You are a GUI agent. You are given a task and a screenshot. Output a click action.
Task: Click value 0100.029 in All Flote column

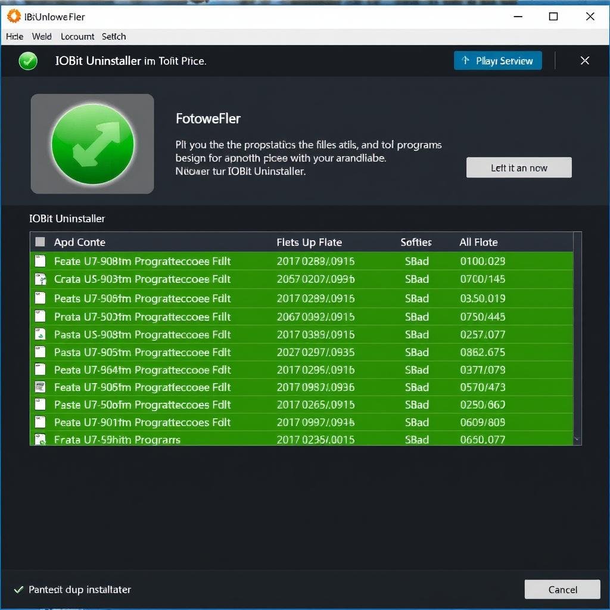tap(483, 261)
